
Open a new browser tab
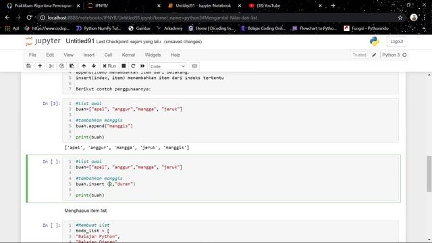pyautogui.click(x=333, y=5)
